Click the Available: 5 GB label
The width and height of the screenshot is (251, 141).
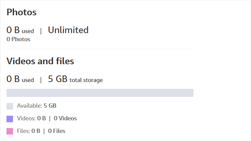(x=37, y=106)
